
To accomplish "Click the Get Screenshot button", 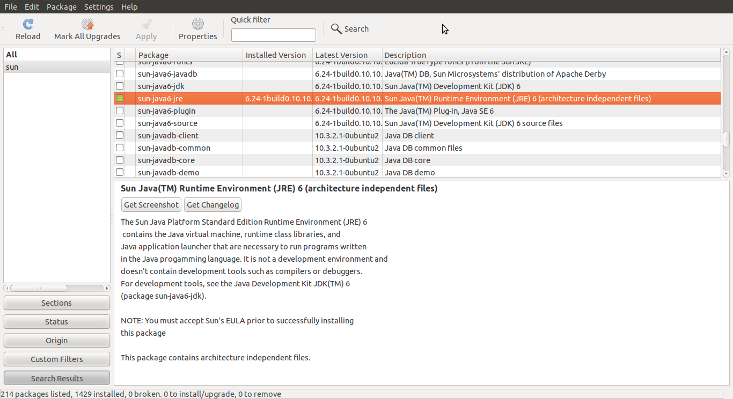I will pos(151,205).
